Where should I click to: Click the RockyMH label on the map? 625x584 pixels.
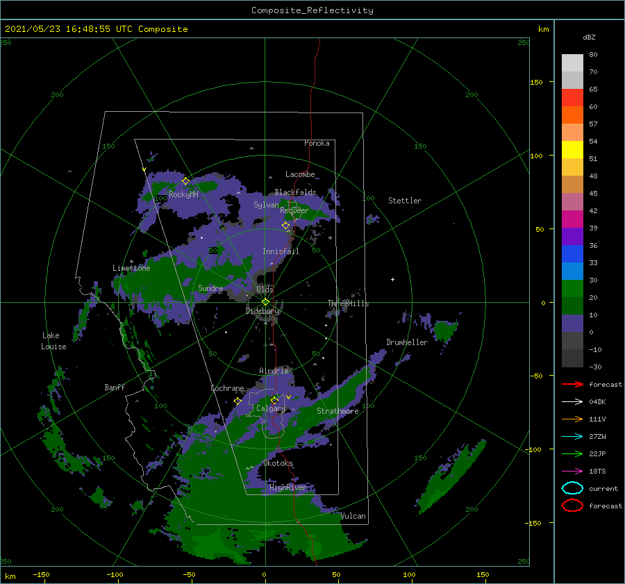coord(183,194)
